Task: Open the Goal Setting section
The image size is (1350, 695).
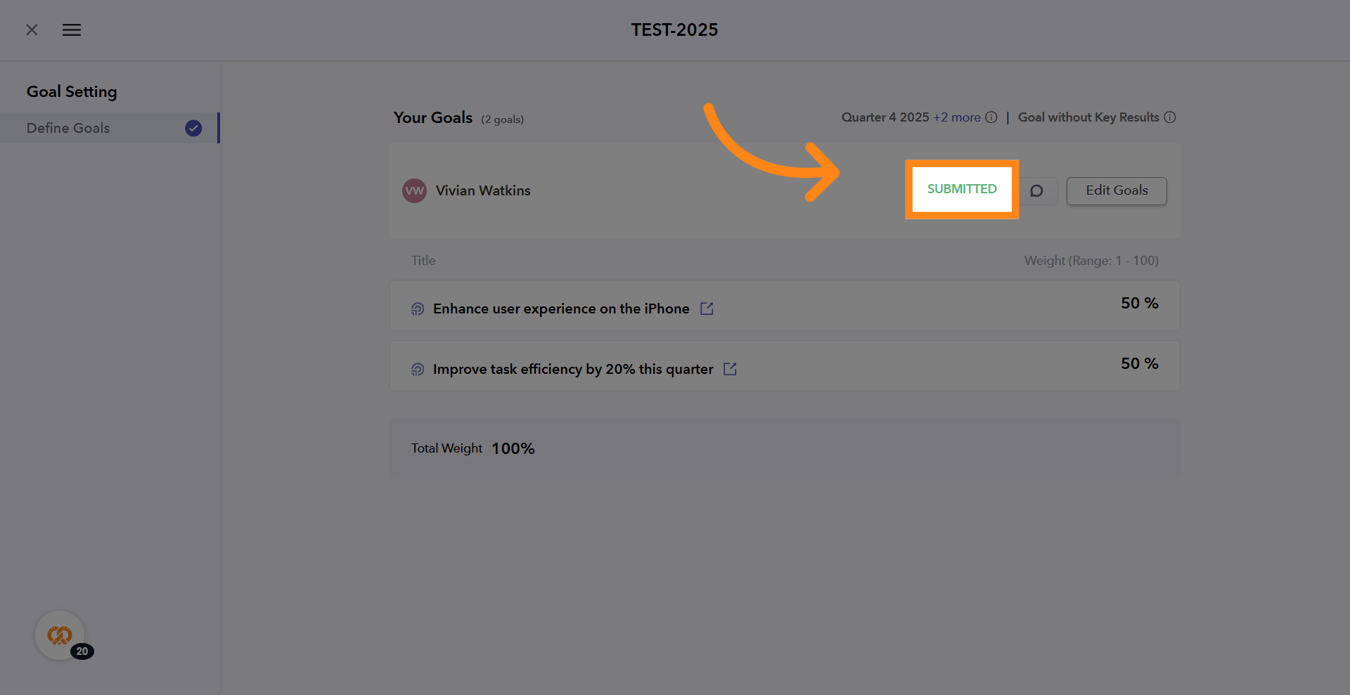Action: (x=71, y=91)
